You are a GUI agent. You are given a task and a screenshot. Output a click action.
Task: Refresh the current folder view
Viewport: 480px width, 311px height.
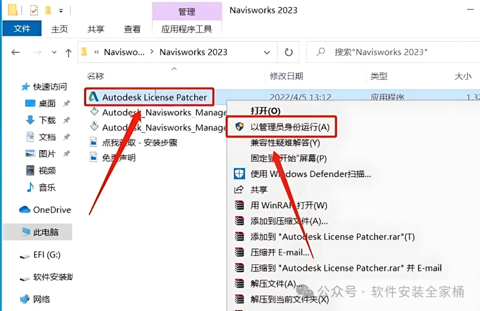288,52
